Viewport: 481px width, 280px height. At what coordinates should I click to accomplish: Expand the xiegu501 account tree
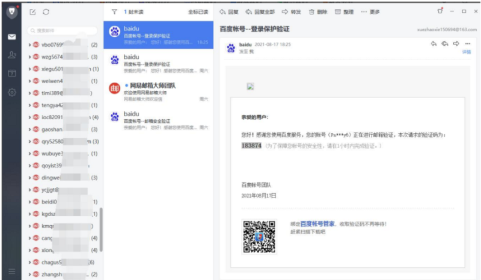click(x=30, y=69)
